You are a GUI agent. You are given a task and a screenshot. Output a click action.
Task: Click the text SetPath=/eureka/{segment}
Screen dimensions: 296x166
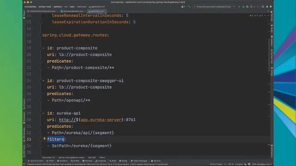coord(81,146)
